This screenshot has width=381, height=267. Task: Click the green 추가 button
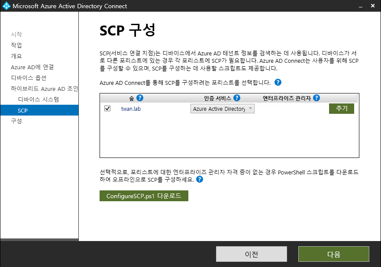[342, 108]
